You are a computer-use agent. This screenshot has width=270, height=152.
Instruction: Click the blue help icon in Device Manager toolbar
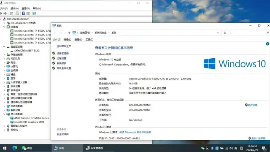coord(24,13)
